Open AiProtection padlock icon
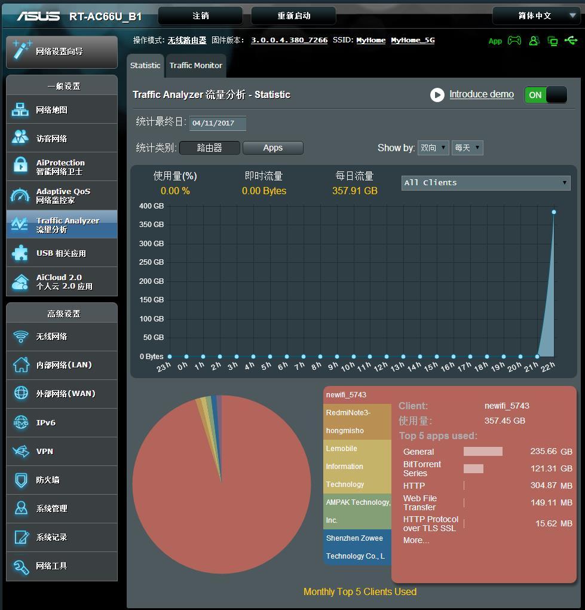The height and width of the screenshot is (610, 585). coord(20,167)
